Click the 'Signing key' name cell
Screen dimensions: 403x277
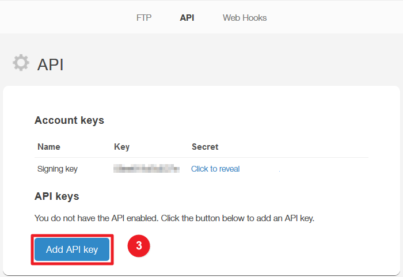click(x=58, y=169)
